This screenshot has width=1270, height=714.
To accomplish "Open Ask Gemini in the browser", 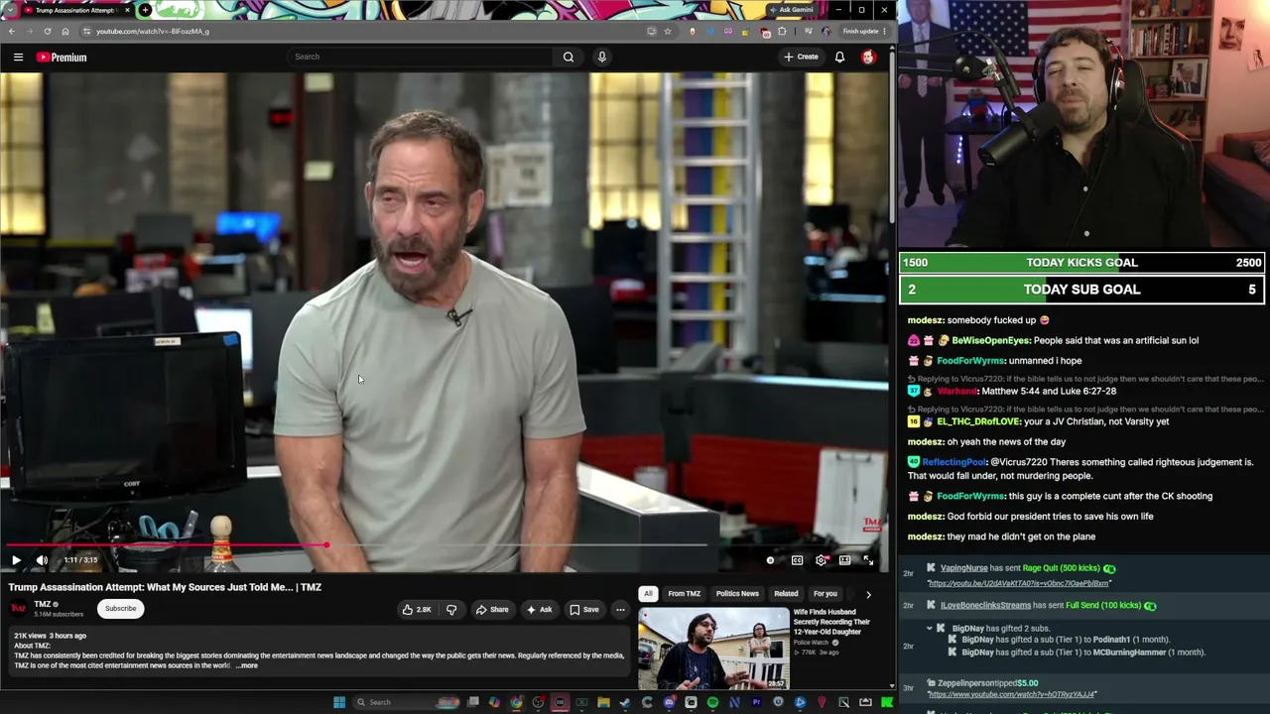I will click(791, 10).
